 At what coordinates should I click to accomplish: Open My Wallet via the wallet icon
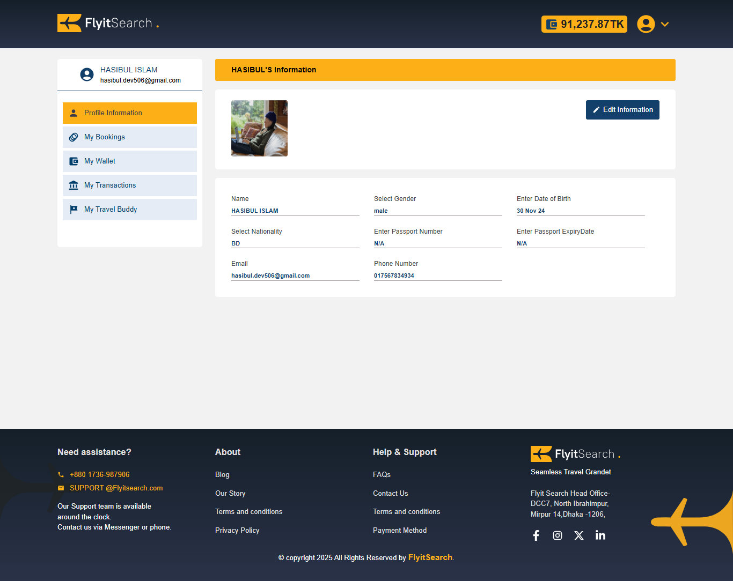(x=73, y=161)
